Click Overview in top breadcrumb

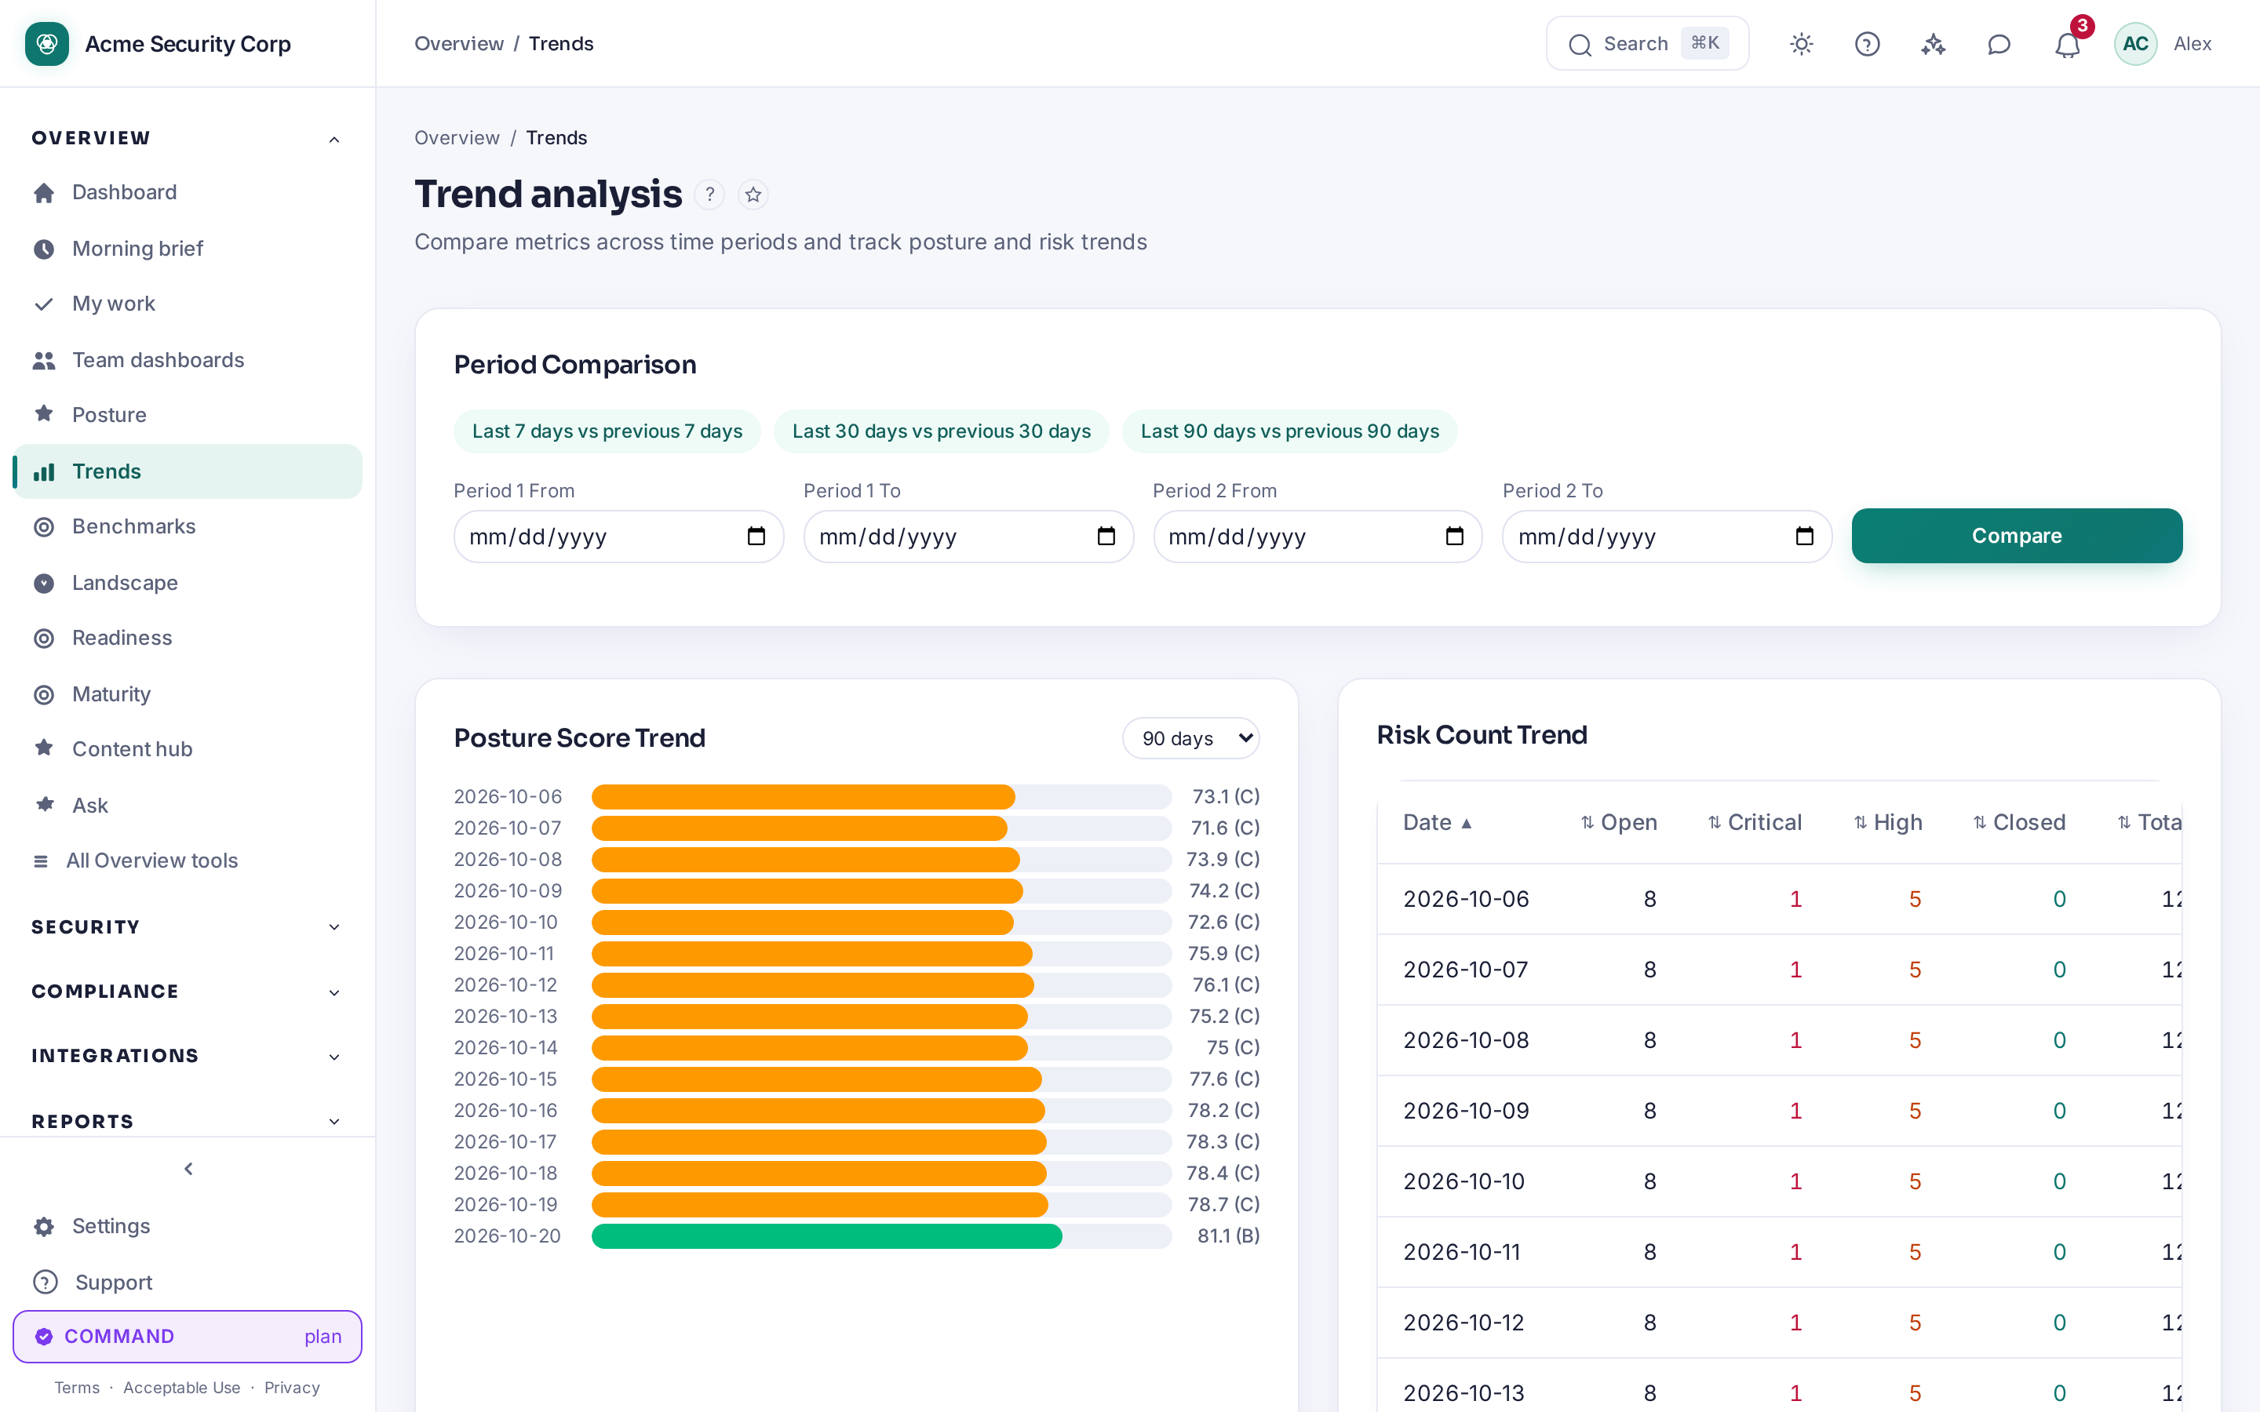tap(458, 44)
